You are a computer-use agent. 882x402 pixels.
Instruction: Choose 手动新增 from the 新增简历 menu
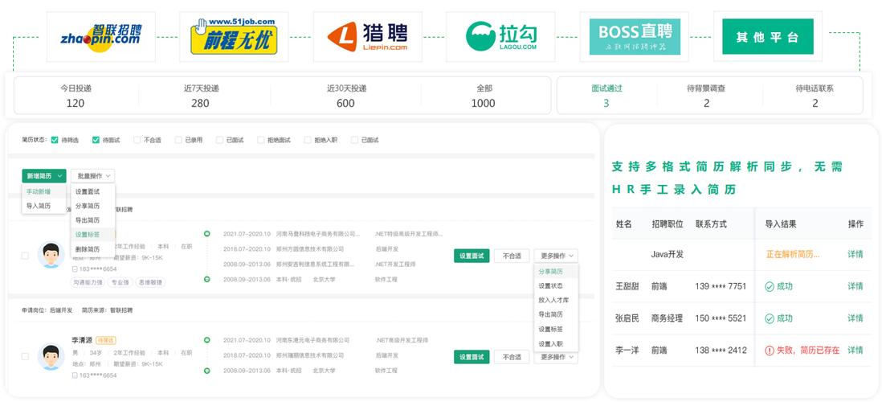tap(44, 191)
